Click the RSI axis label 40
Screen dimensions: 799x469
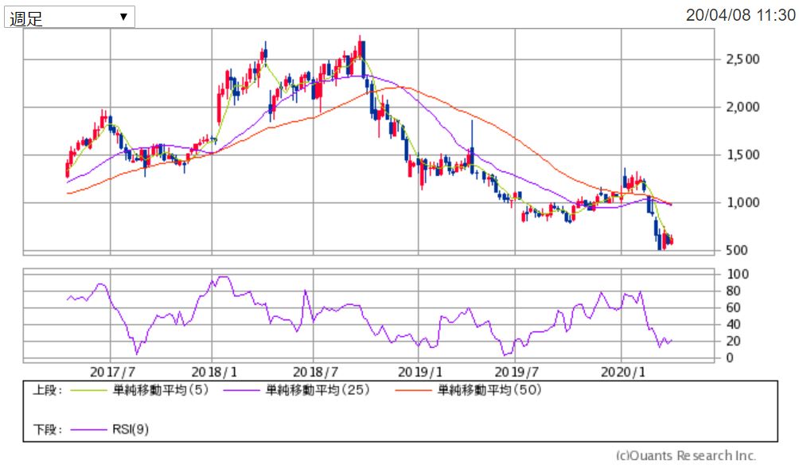tap(733, 325)
